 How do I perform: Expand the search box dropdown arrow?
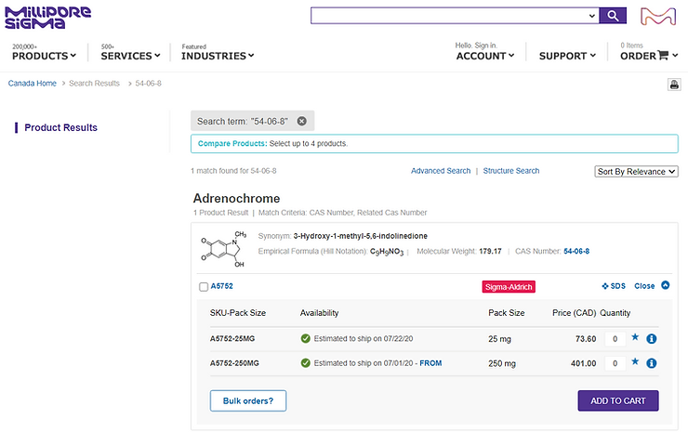pos(592,16)
